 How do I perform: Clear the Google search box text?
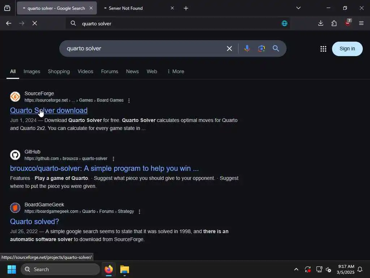229,49
